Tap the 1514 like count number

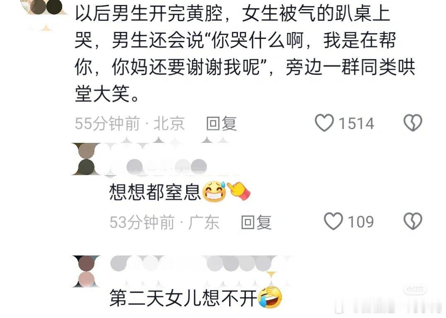(x=356, y=123)
